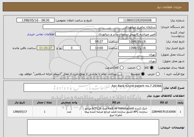Click the ردیف column header

coord(180,103)
